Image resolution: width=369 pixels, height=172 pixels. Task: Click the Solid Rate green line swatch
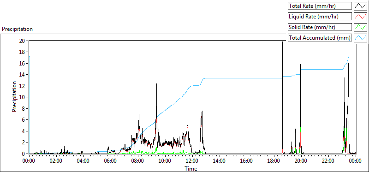click(x=360, y=27)
